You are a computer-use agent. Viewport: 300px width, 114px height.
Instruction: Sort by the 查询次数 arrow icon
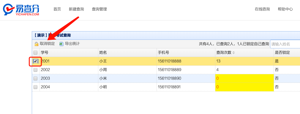tap(233, 53)
